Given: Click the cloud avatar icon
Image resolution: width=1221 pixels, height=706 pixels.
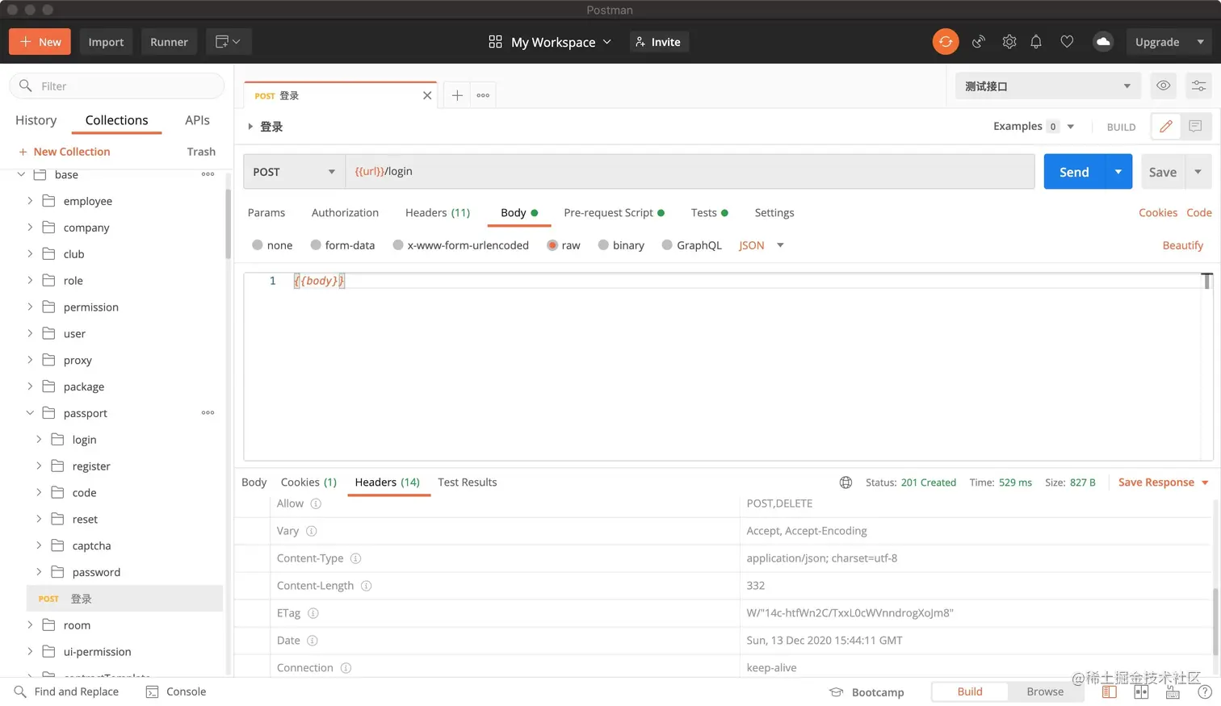Looking at the screenshot, I should (1103, 42).
